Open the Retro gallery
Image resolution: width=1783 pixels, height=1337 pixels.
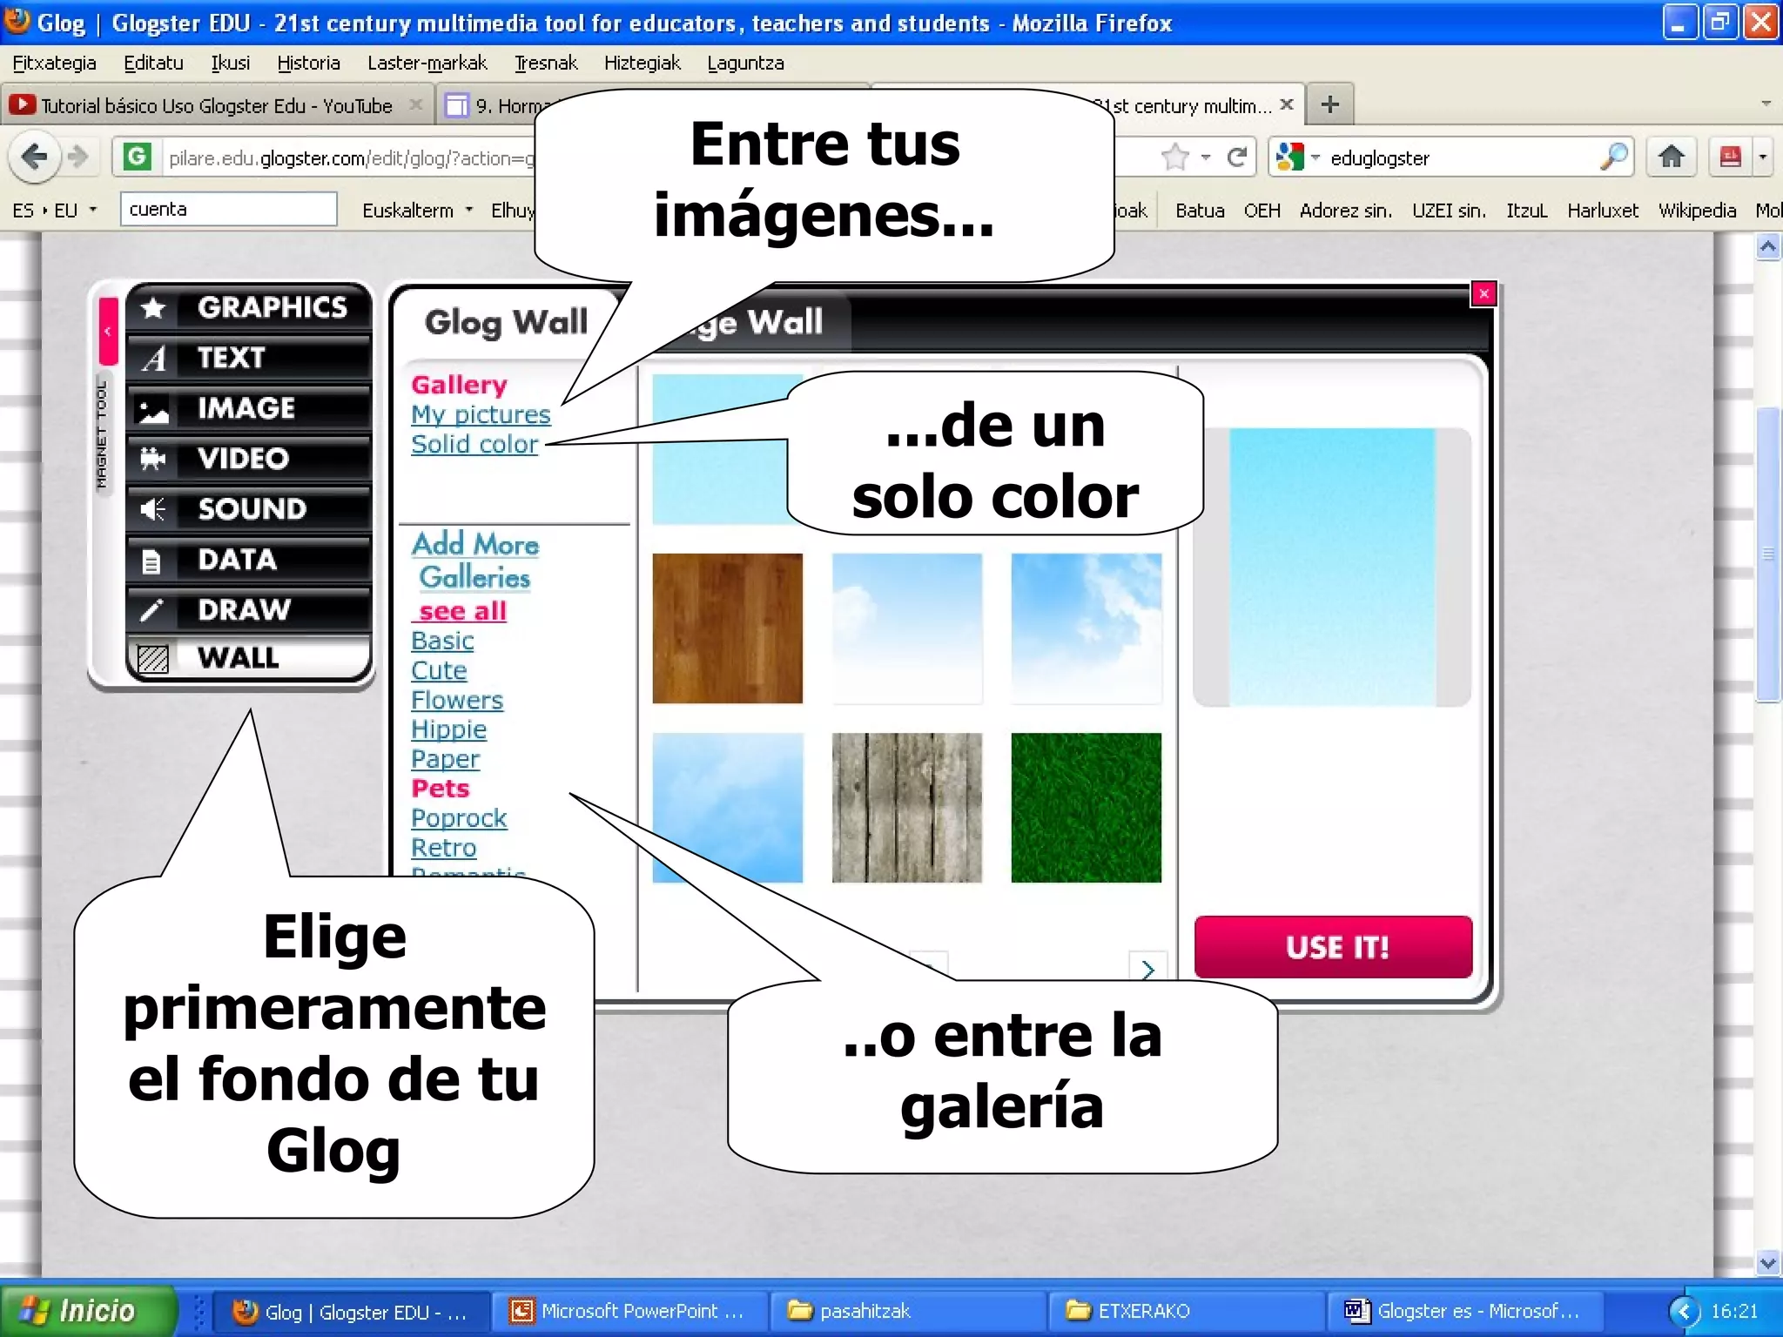pos(443,848)
